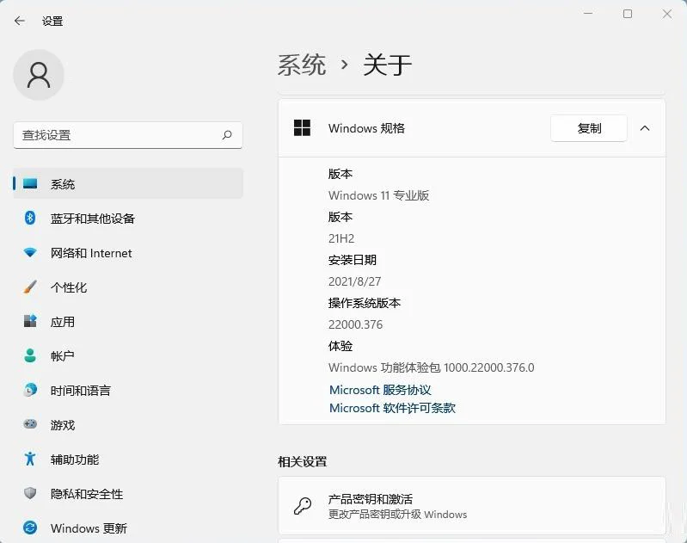Click the 应用 apps icon
Image resolution: width=687 pixels, height=543 pixels.
pos(30,322)
